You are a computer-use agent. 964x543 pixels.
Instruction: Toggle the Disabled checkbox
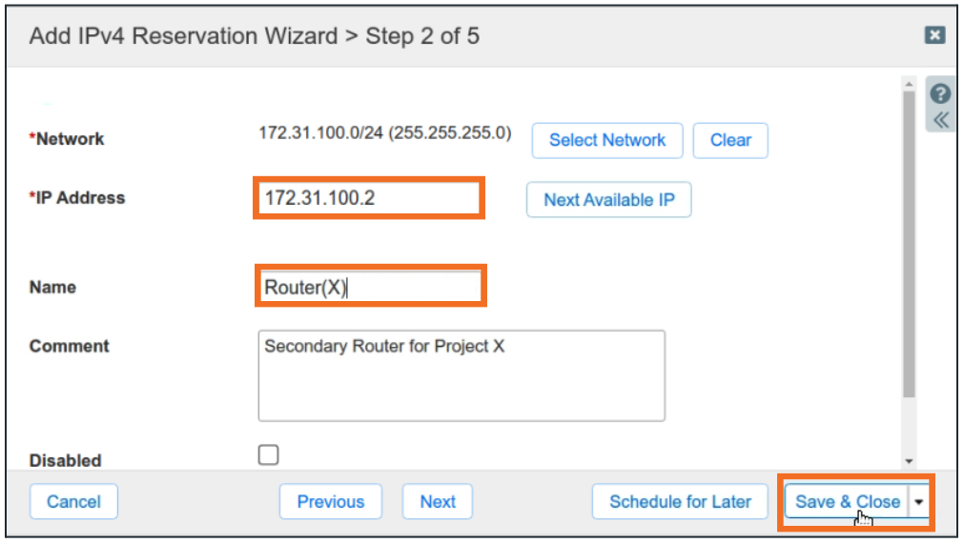[269, 455]
